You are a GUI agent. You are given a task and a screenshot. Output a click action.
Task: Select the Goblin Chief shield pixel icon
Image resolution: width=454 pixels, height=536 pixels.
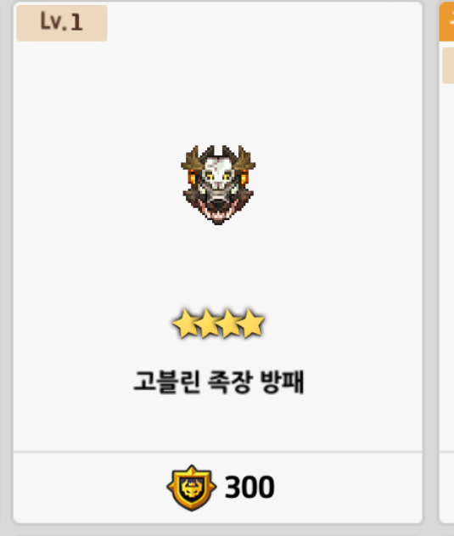click(x=218, y=185)
